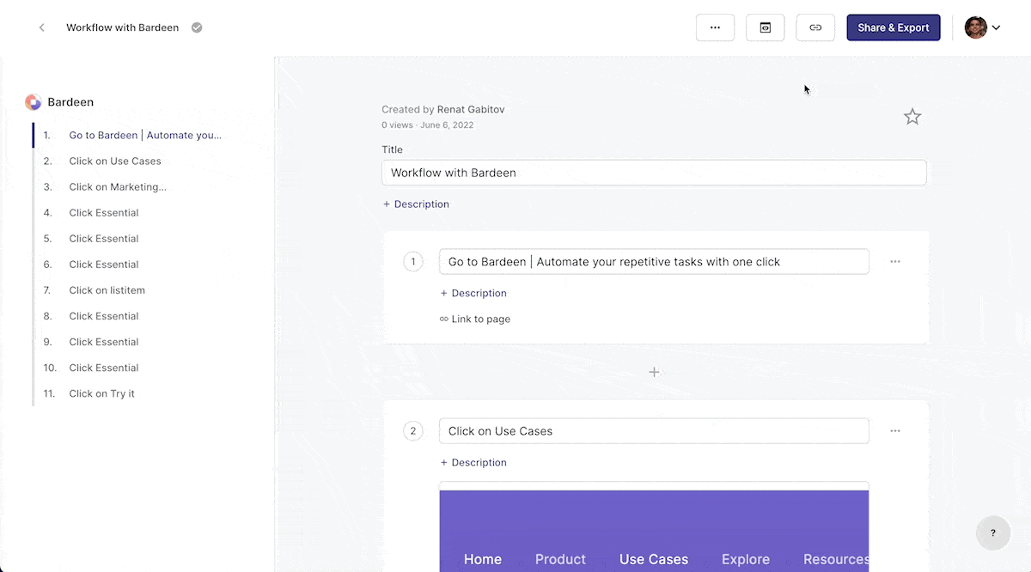Image resolution: width=1031 pixels, height=572 pixels.
Task: Open step 2 three-dot options menu
Action: 895,431
